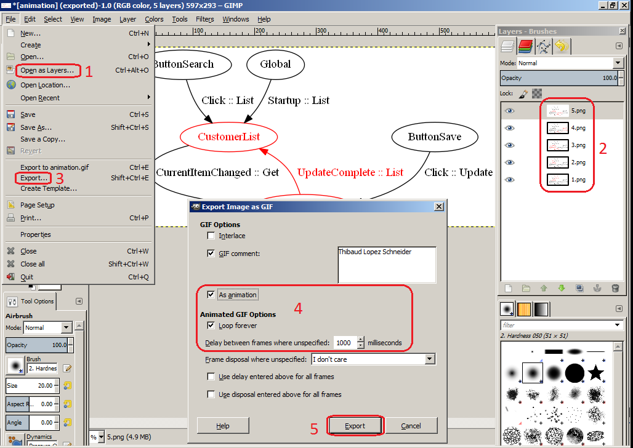This screenshot has width=633, height=448.
Task: Switch to the Channels tab icon
Action: (x=525, y=46)
